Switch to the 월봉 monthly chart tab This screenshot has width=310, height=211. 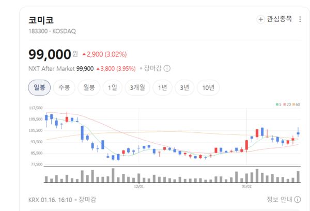[89, 87]
